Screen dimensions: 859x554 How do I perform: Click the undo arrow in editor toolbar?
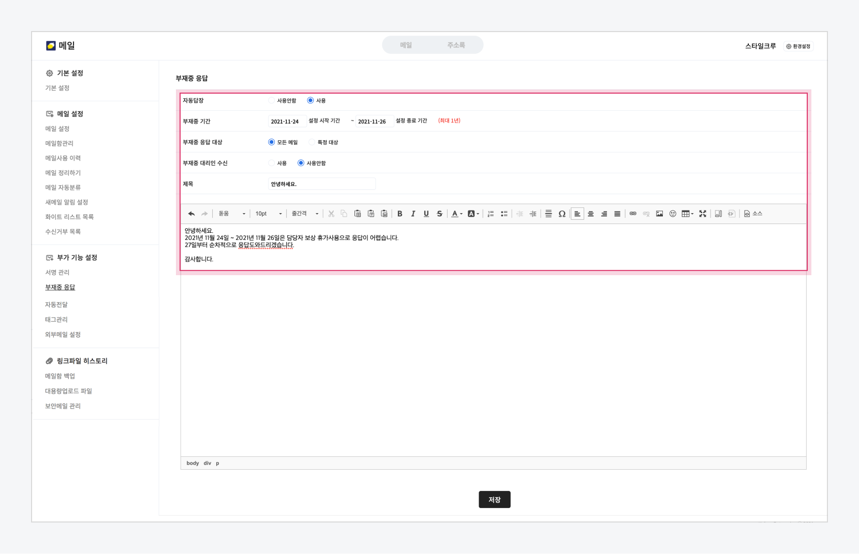tap(191, 214)
